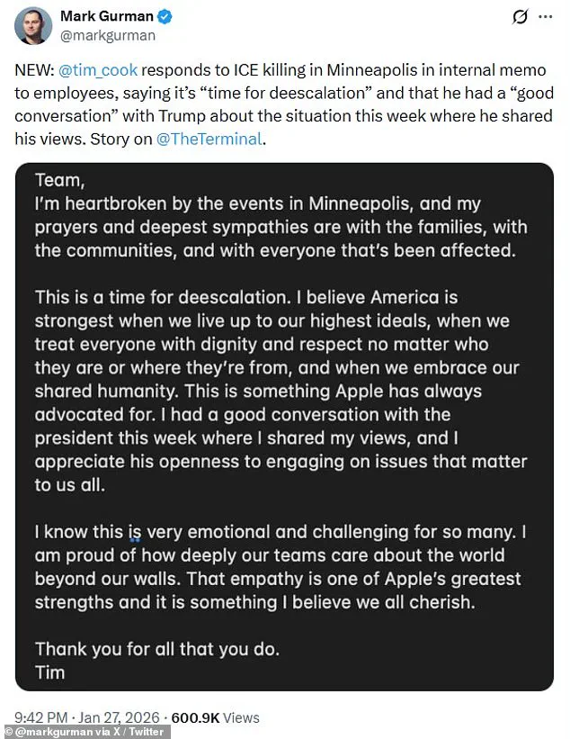Open the three-dot more options menu
The height and width of the screenshot is (739, 570).
pyautogui.click(x=545, y=17)
